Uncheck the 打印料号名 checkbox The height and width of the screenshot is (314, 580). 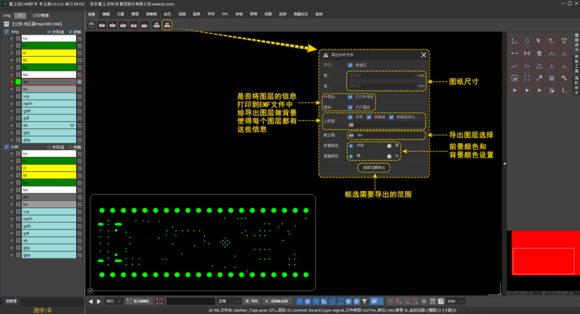coord(350,97)
